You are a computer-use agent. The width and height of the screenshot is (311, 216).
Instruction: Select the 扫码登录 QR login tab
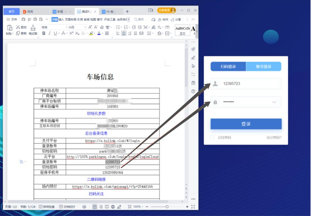(x=228, y=67)
